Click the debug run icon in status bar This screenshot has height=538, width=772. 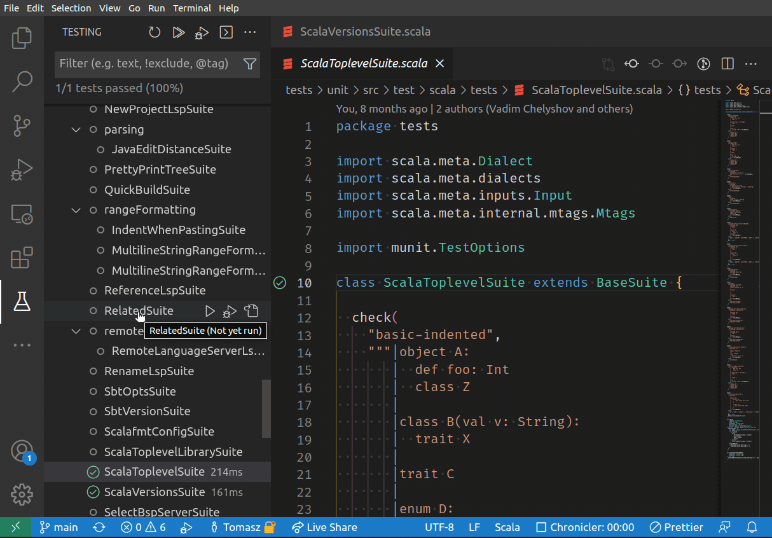186,527
